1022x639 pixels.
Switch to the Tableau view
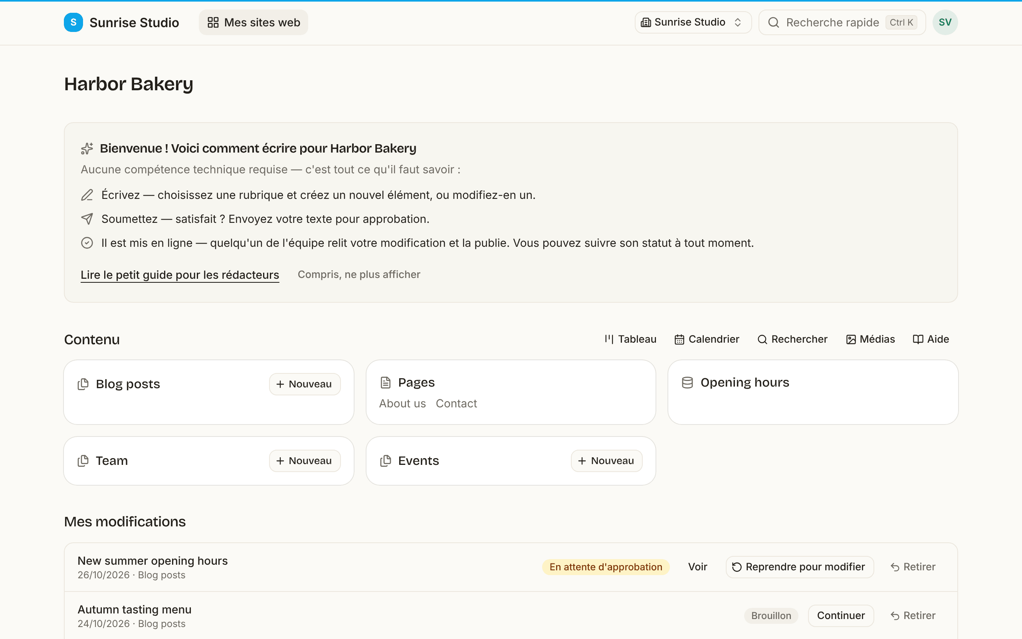tap(630, 339)
